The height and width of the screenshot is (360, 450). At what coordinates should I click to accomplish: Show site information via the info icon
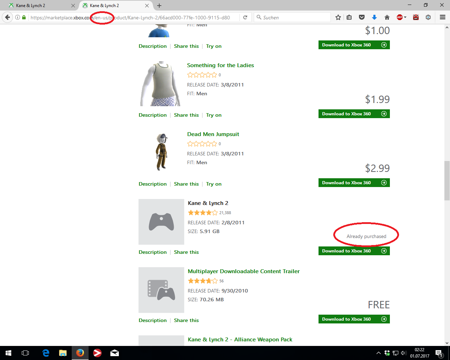click(18, 17)
